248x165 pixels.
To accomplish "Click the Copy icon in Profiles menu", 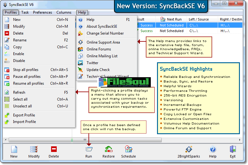I will click(x=7, y=47).
